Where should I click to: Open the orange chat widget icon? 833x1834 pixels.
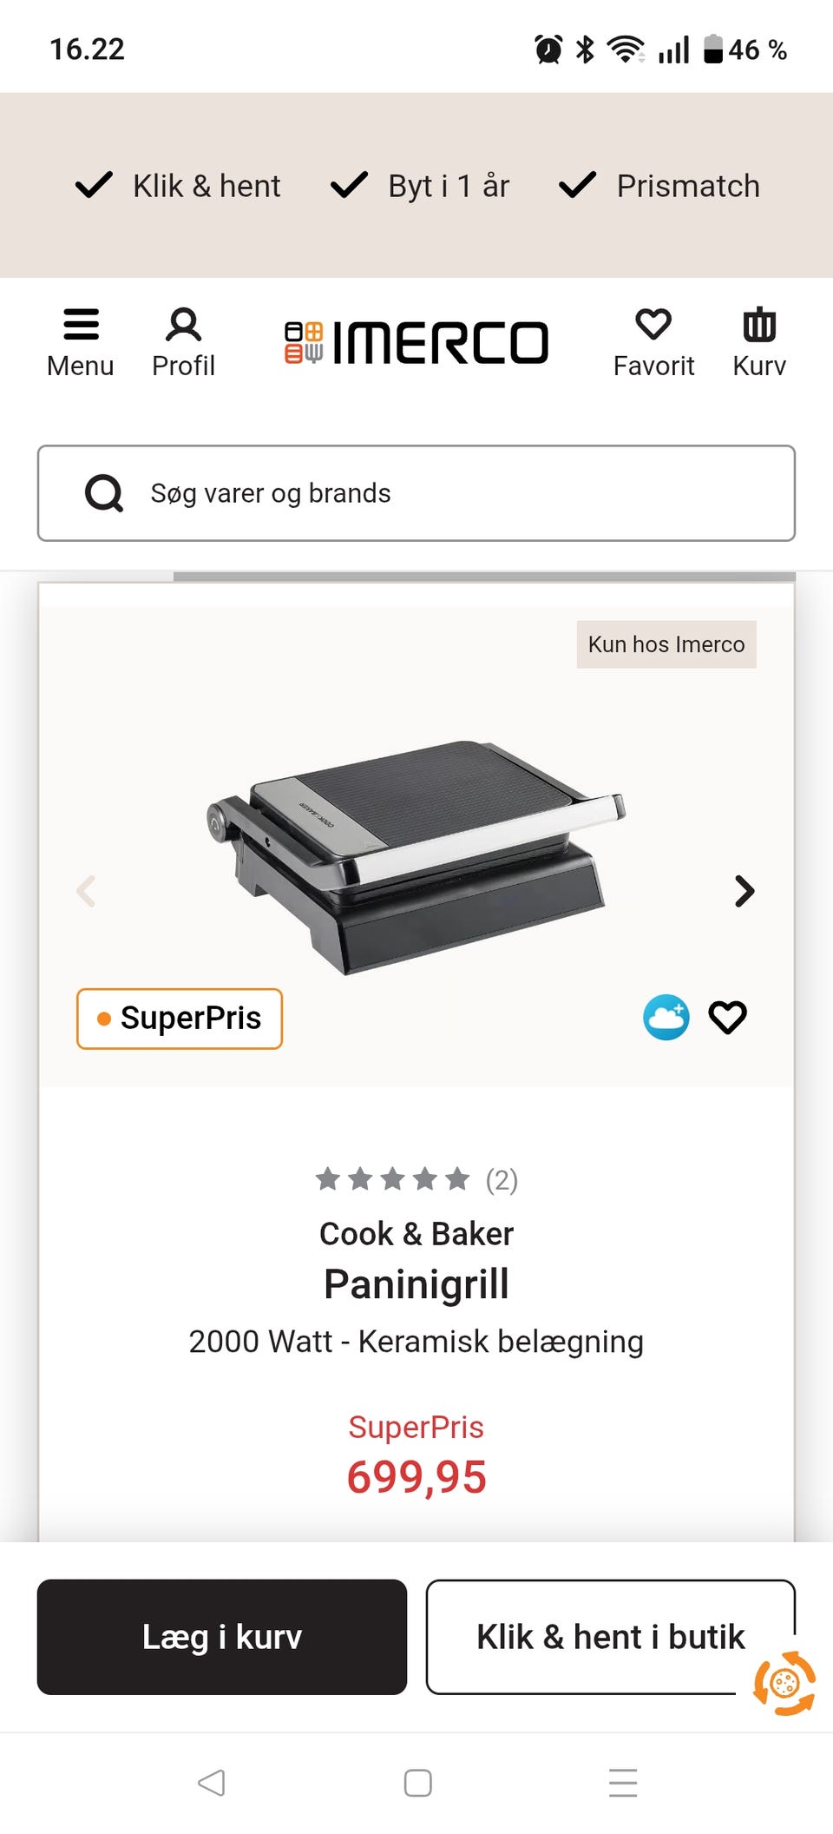click(x=784, y=1684)
